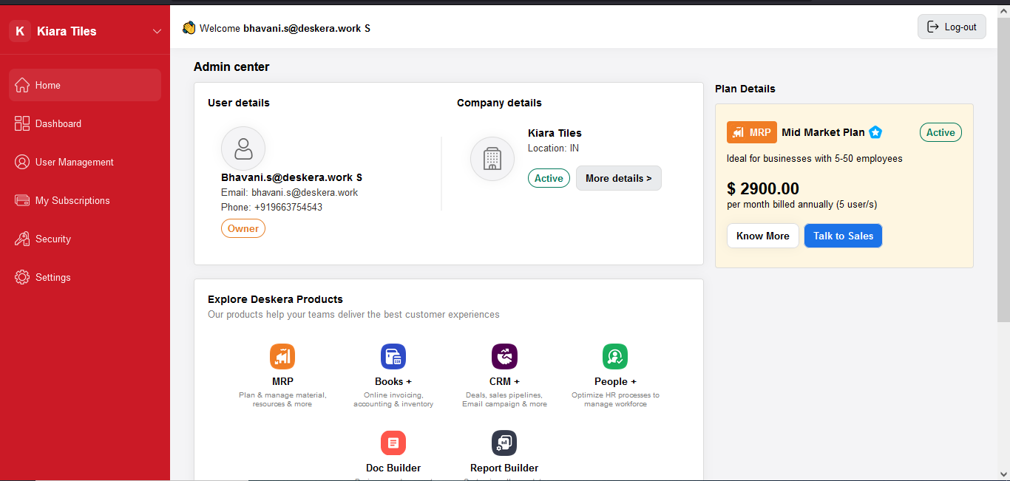The image size is (1010, 481).
Task: Click the Home house icon in sidebar
Action: (22, 85)
